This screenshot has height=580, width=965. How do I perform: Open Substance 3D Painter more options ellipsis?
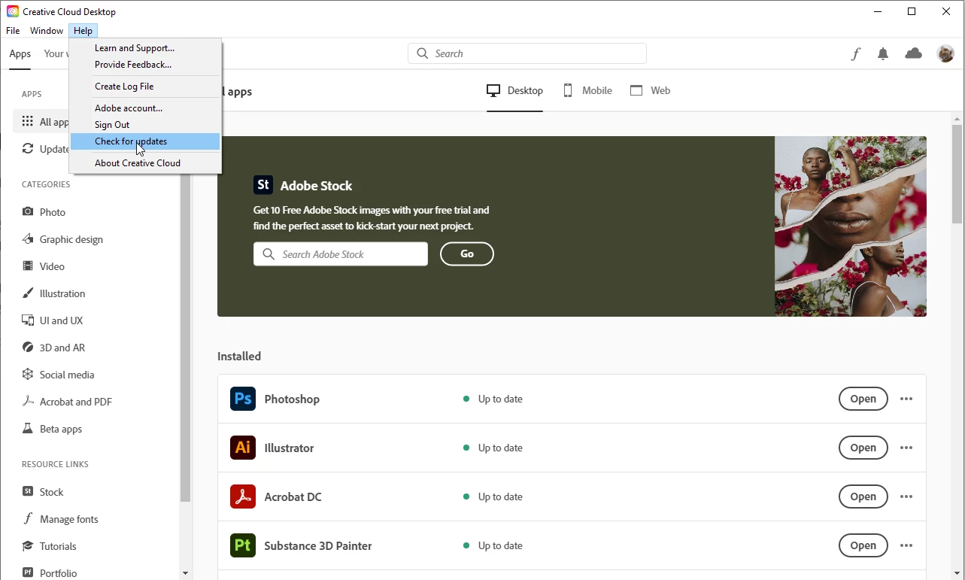(x=906, y=545)
